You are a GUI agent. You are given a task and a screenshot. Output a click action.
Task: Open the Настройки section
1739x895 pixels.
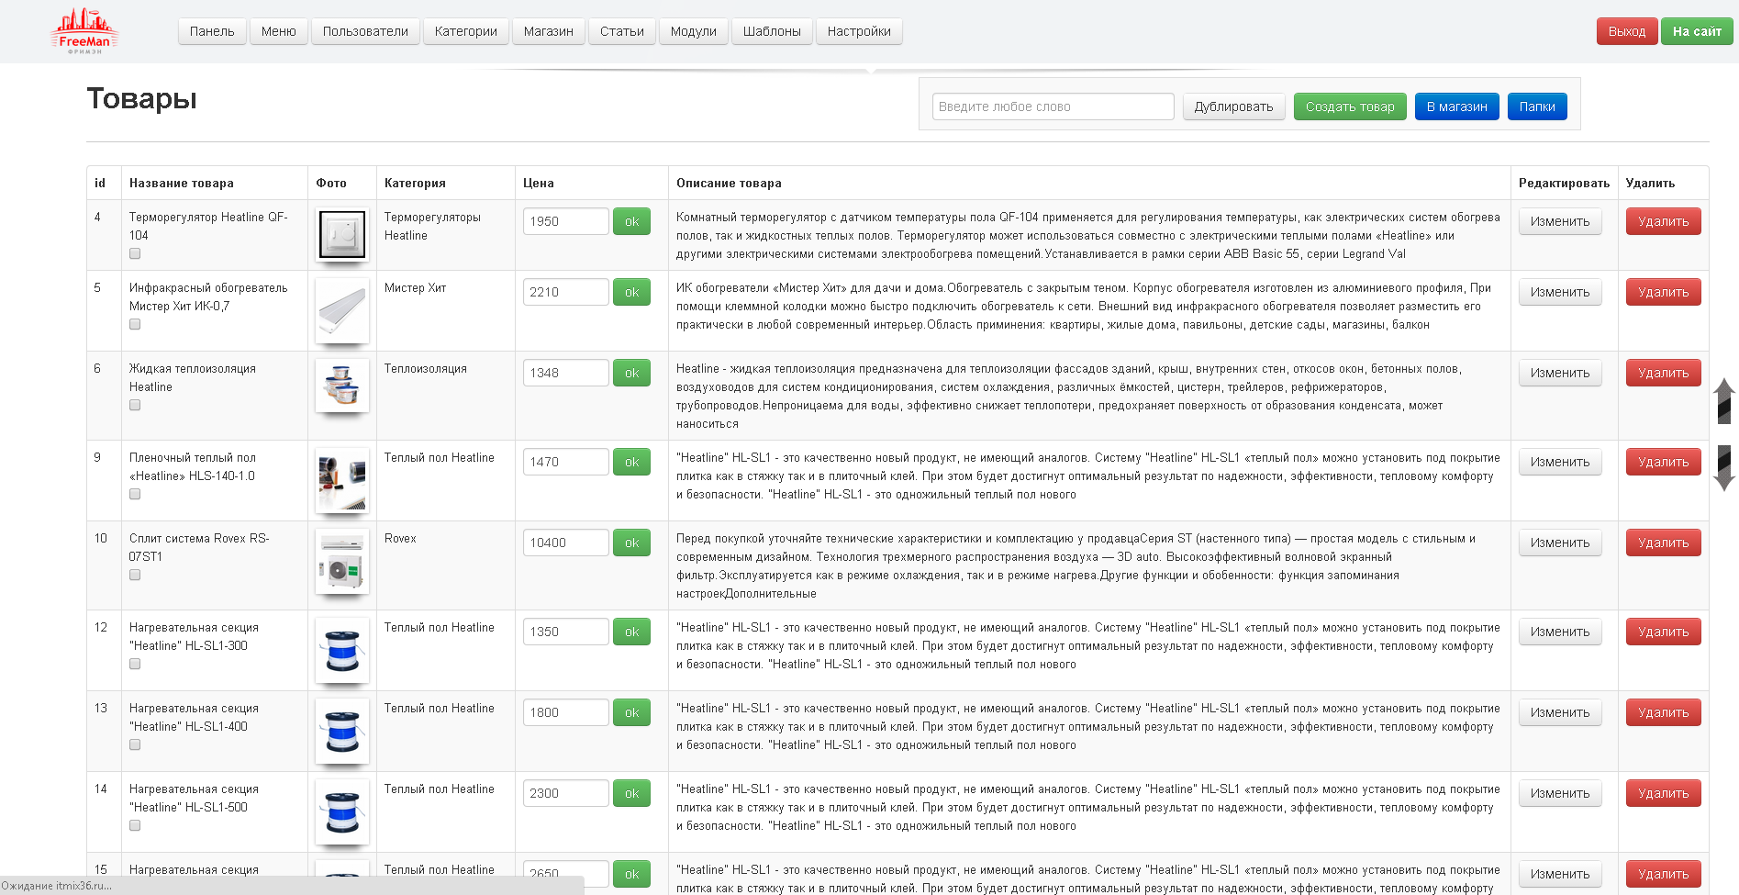[859, 31]
